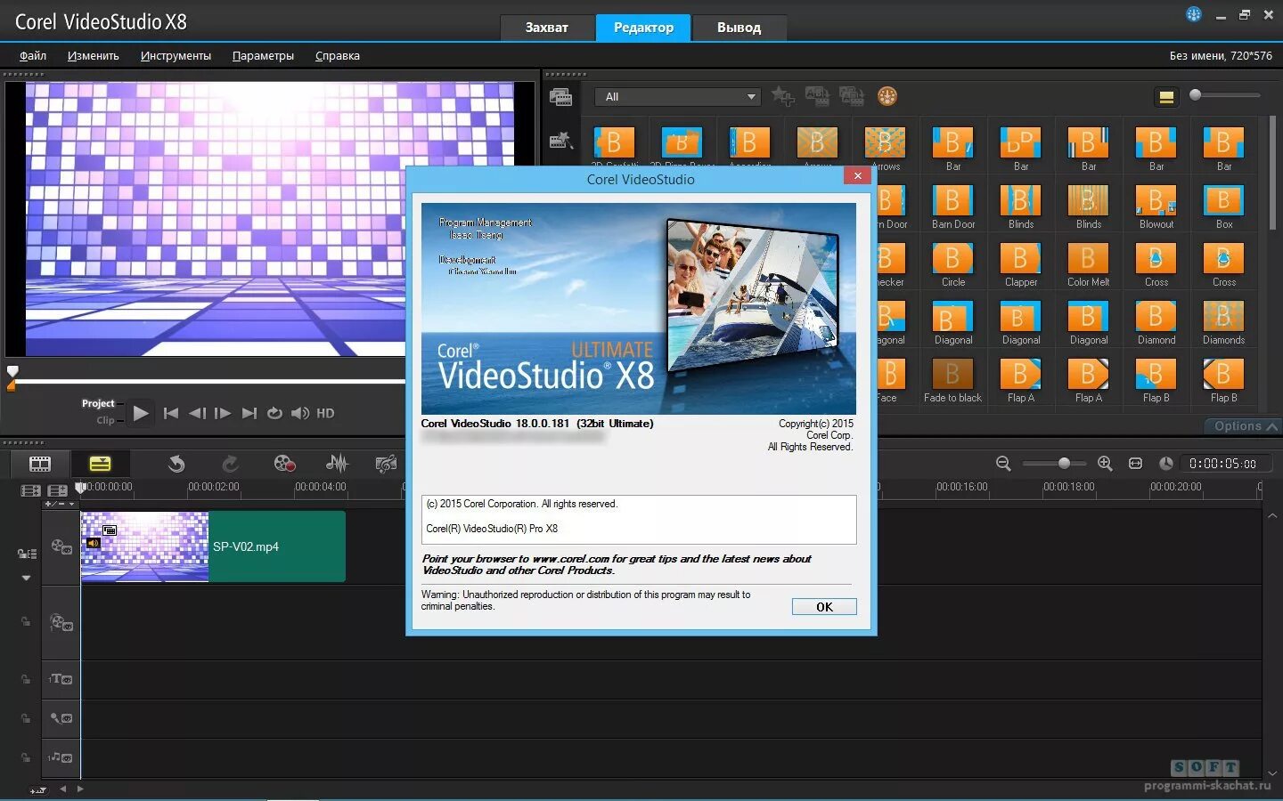Zoom out the timeline with the magnifier minus
Viewport: 1283px width, 801px height.
1003,464
